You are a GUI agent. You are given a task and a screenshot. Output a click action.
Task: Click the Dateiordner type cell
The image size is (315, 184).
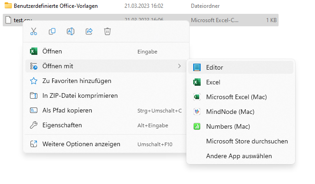tap(205, 6)
